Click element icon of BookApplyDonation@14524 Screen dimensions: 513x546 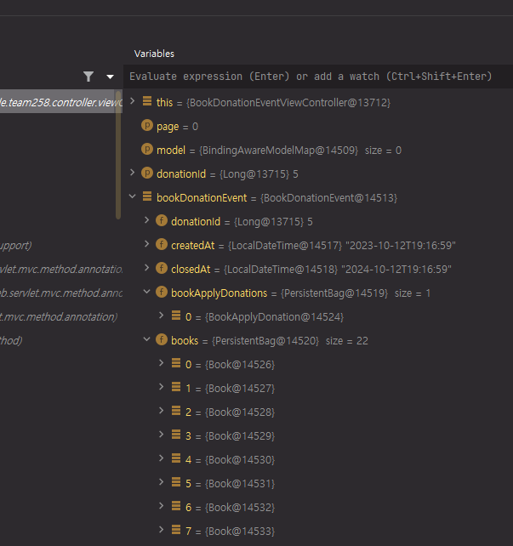click(176, 316)
